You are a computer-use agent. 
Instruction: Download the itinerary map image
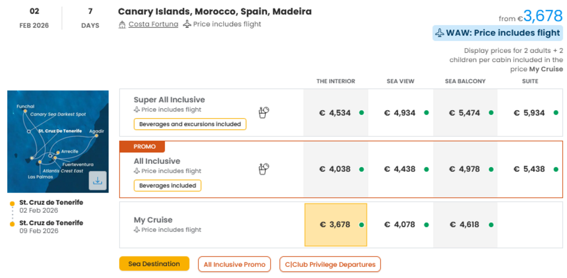pyautogui.click(x=98, y=181)
